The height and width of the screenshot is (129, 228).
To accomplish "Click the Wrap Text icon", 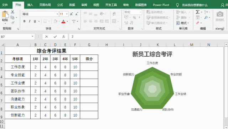I will [x=114, y=14].
